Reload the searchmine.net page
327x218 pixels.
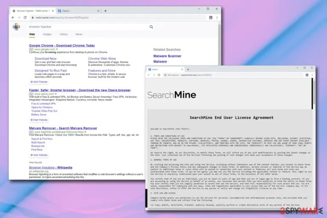[x=159, y=75]
